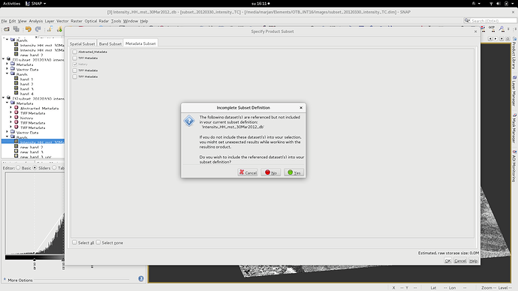Click the blue help icon in Colour Manipulation panel

click(x=141, y=279)
